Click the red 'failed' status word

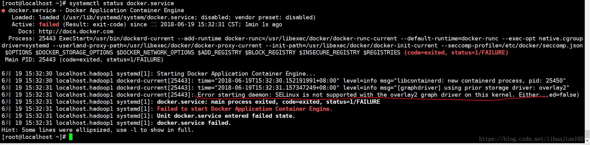[x=49, y=24]
